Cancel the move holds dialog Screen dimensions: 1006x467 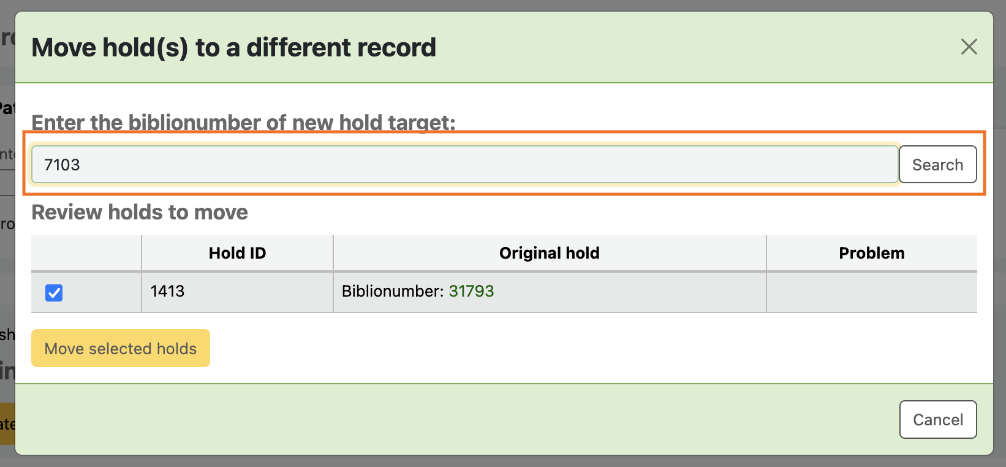(x=937, y=420)
